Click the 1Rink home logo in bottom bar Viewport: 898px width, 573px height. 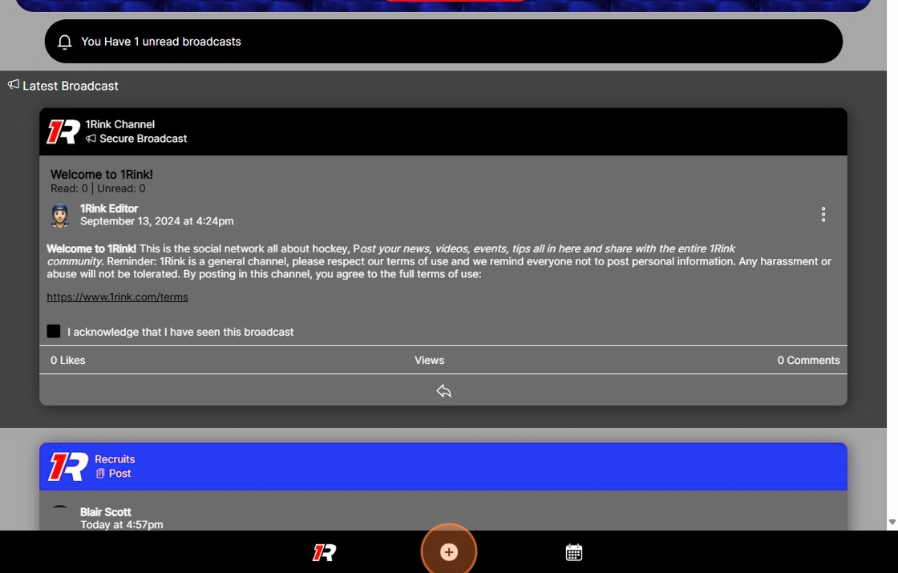[x=324, y=552]
